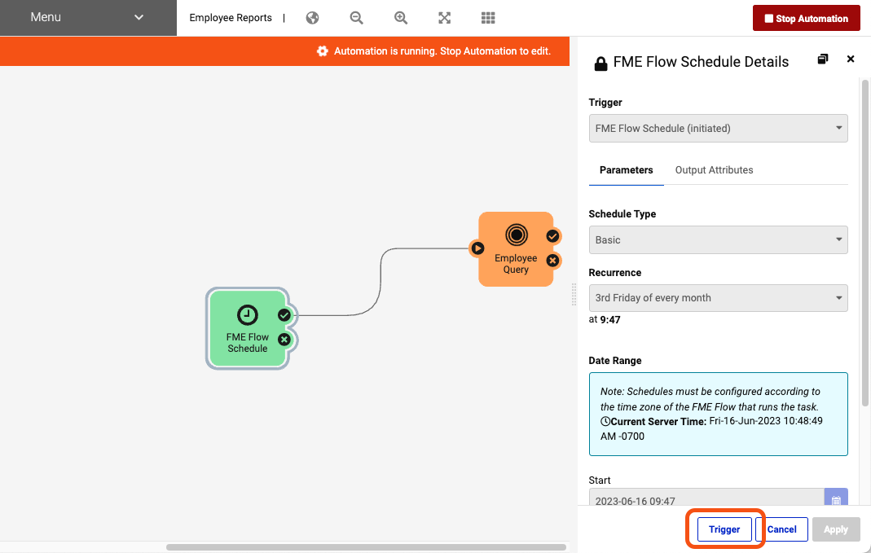871x553 pixels.
Task: Click the running automation gear icon
Action: (x=322, y=51)
